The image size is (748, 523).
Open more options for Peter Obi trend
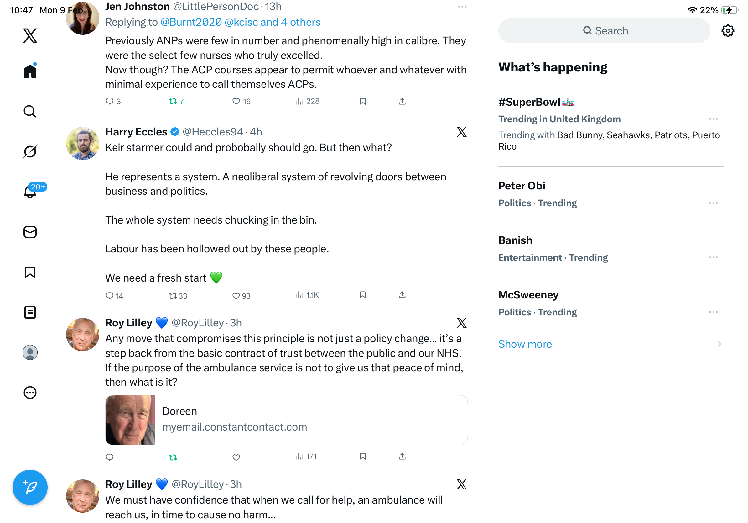click(x=713, y=203)
